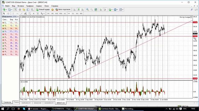
Task: Switch to the GOLD,H4 chart tab
Action: click(37, 103)
